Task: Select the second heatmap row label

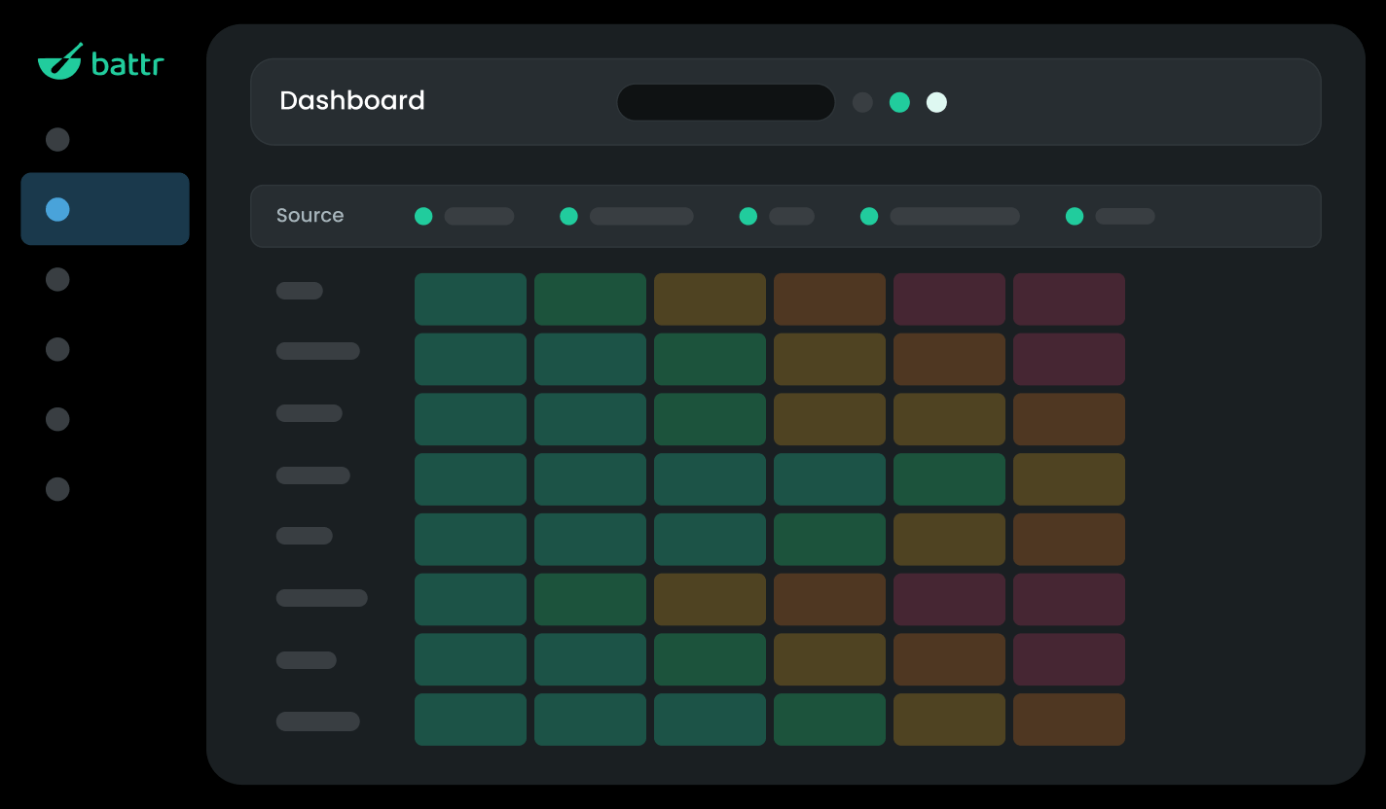Action: click(318, 351)
